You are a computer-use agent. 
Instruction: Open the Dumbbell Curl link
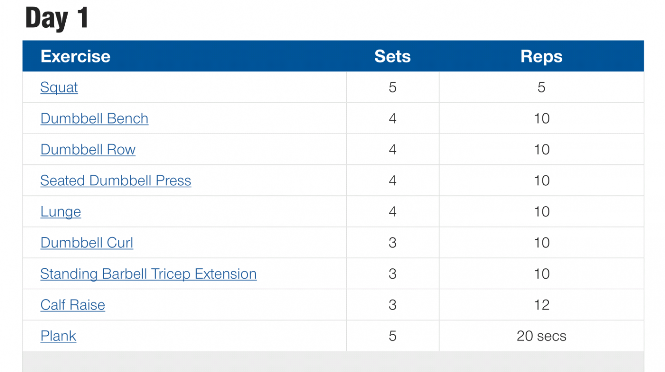pyautogui.click(x=87, y=243)
